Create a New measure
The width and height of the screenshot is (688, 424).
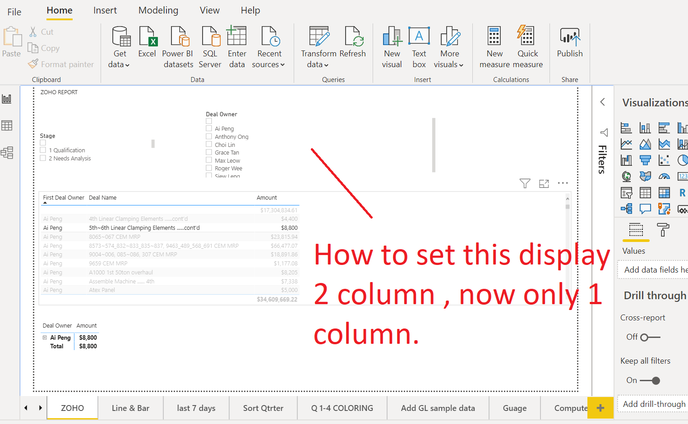(494, 47)
